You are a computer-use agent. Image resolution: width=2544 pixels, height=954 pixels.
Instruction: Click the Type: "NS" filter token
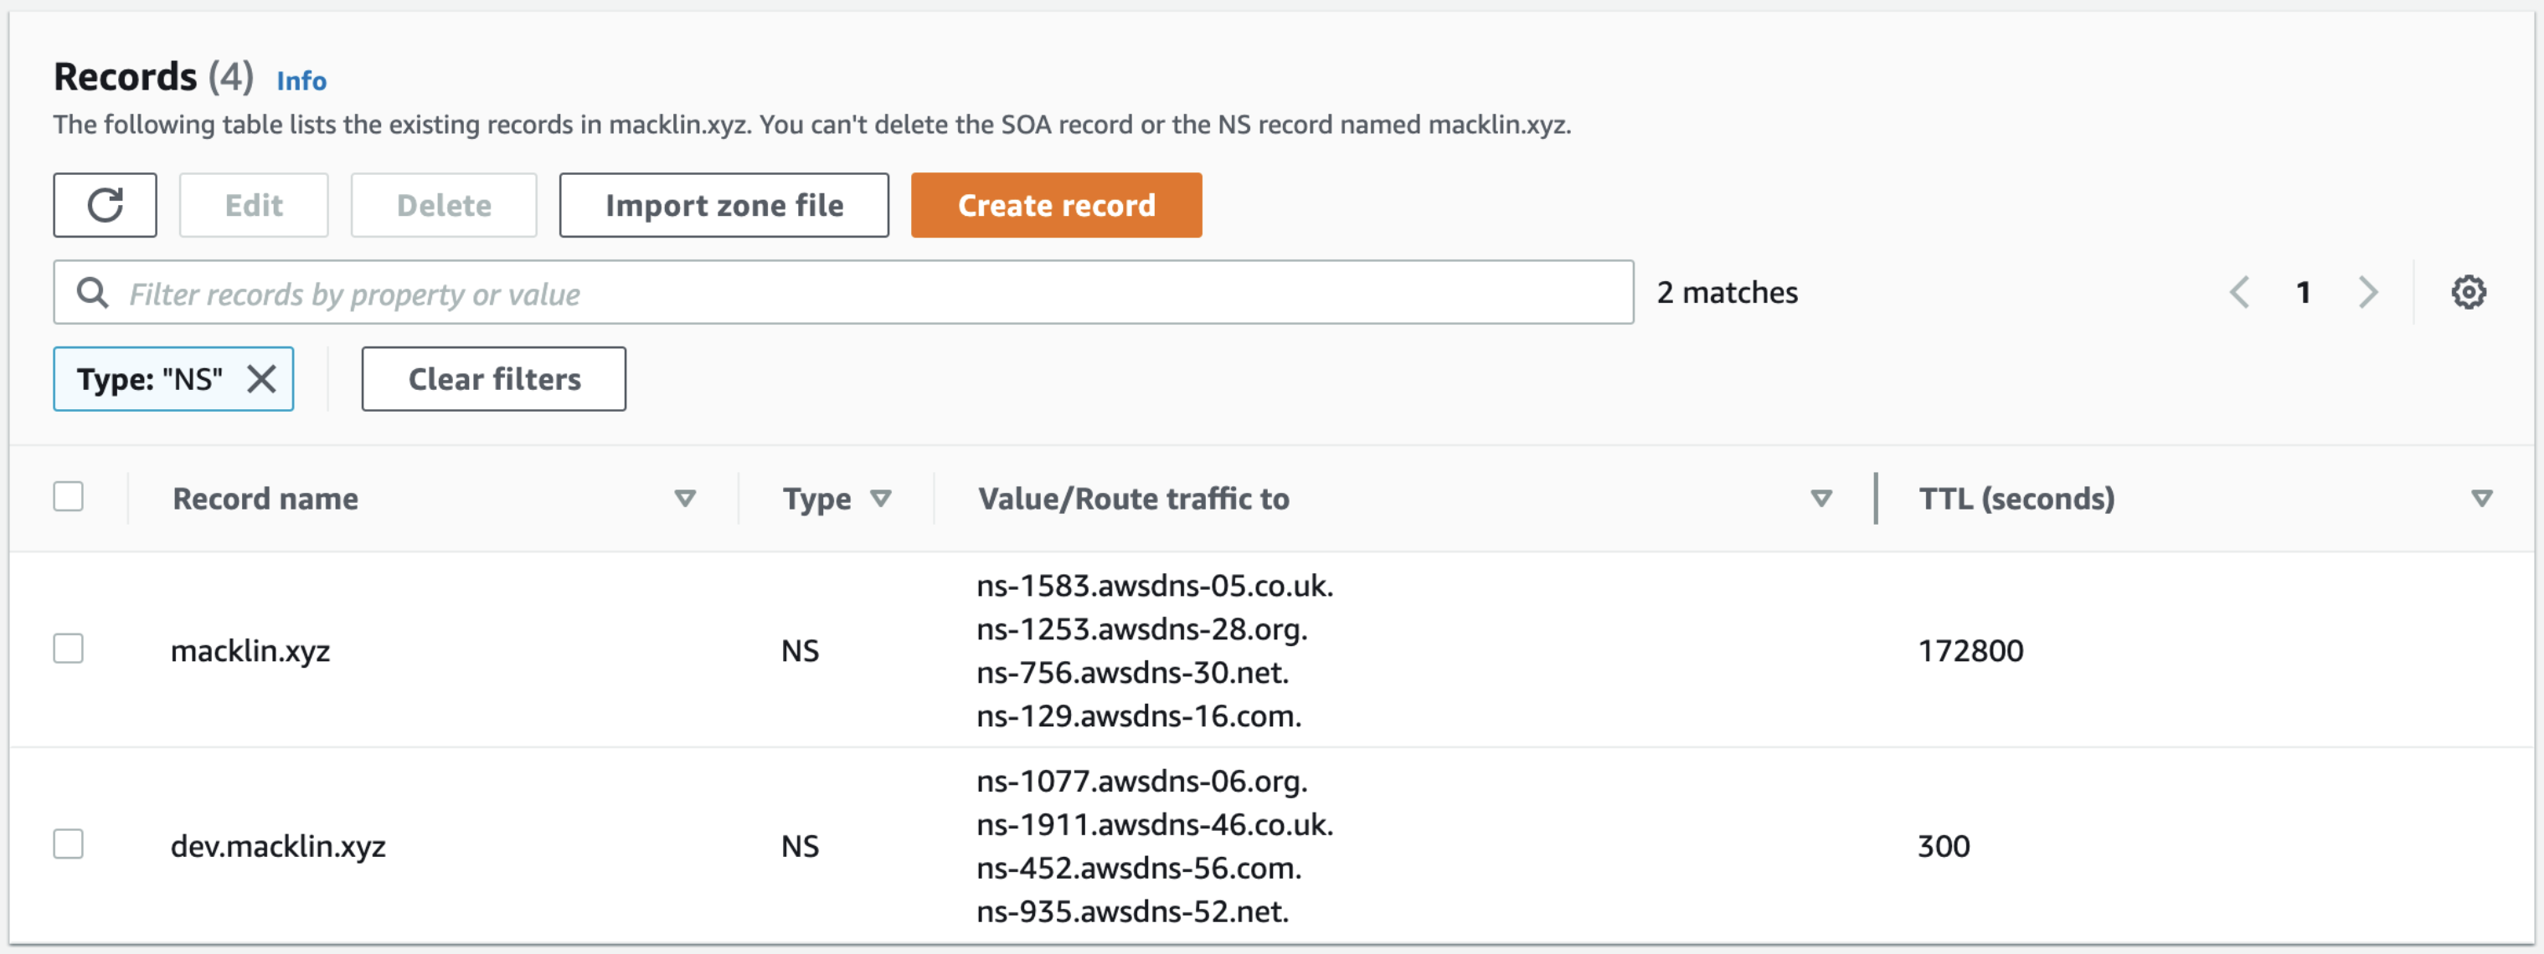(x=150, y=379)
